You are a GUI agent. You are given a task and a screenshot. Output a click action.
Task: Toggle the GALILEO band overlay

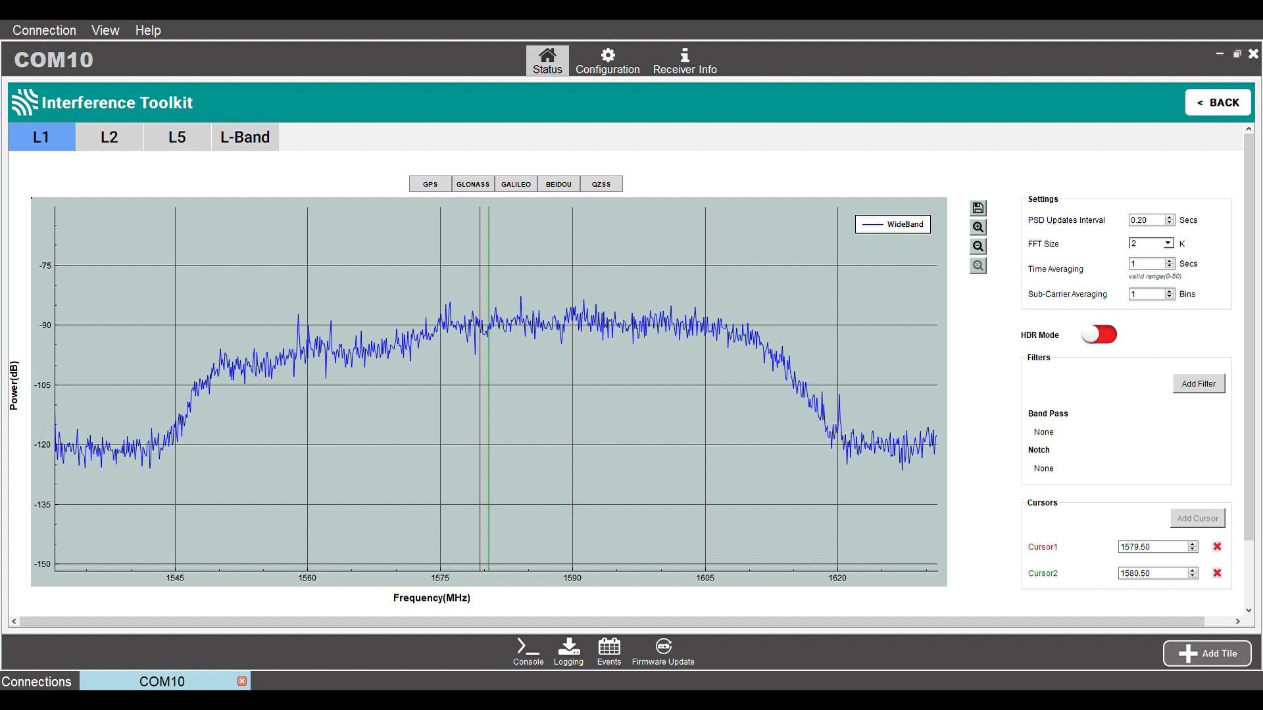click(516, 184)
